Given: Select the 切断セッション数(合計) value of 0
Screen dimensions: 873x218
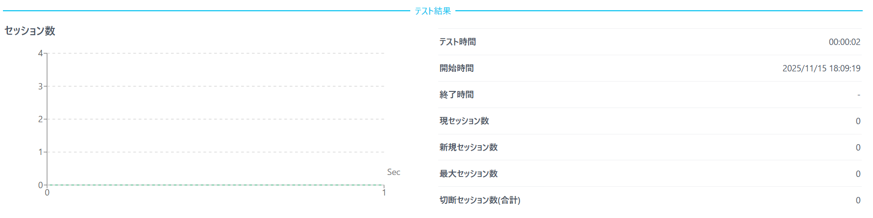Looking at the screenshot, I should click(858, 200).
